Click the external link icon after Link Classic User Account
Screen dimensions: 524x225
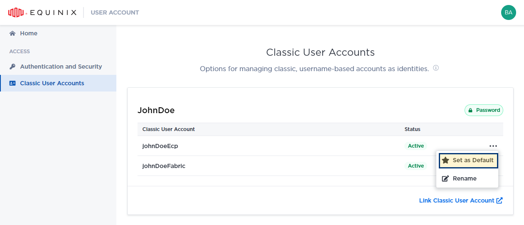pyautogui.click(x=499, y=200)
